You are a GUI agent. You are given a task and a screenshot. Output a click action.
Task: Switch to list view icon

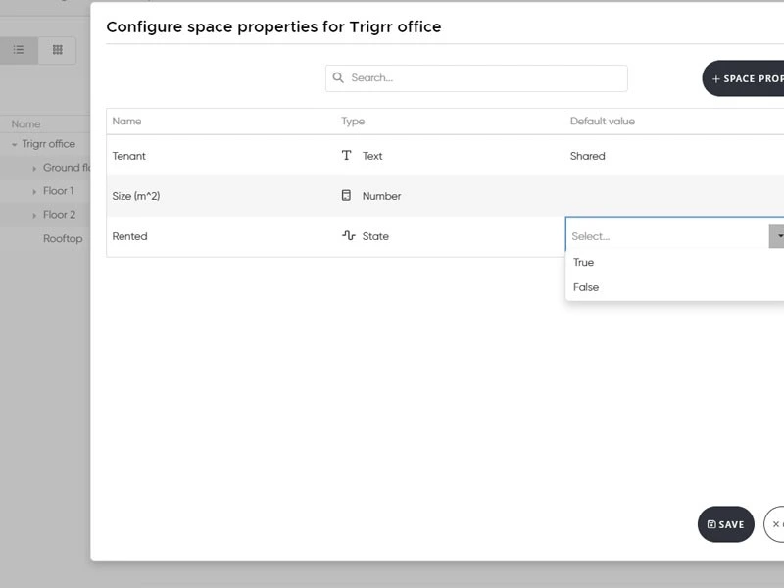point(19,50)
